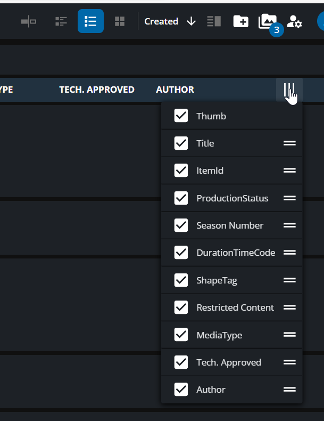Grab the drag handle beside Title
Viewport: 324px width, 421px height.
coord(289,143)
